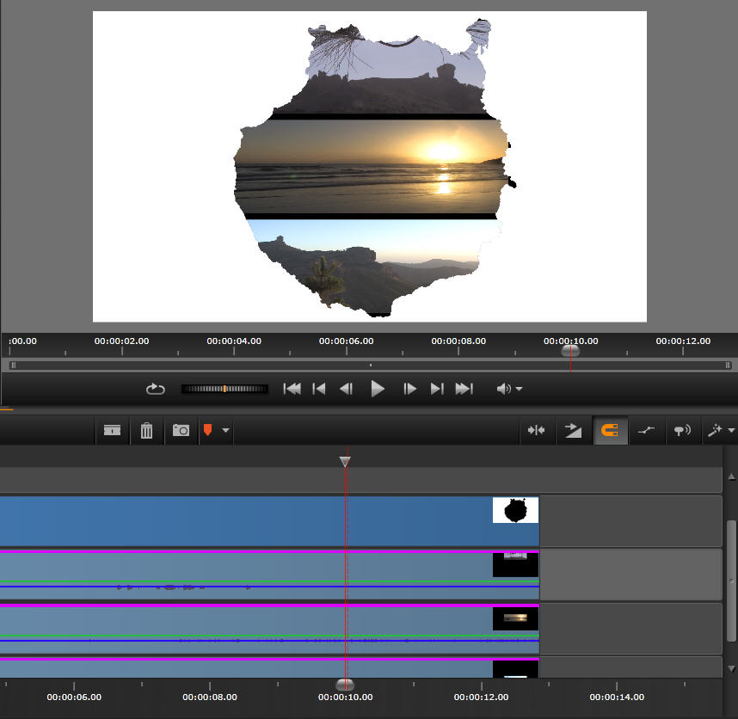The width and height of the screenshot is (738, 719).
Task: Click the trim mode icon
Action: (537, 430)
